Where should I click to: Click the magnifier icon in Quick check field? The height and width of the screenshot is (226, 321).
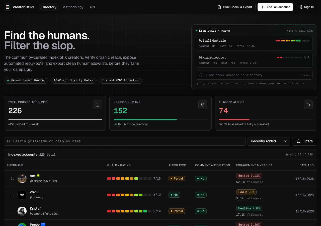[200, 75]
